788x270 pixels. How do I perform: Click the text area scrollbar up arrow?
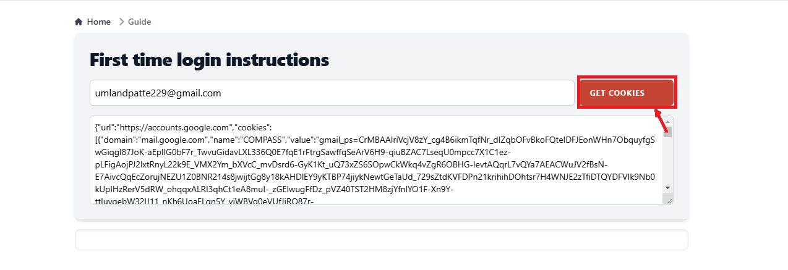click(x=668, y=121)
